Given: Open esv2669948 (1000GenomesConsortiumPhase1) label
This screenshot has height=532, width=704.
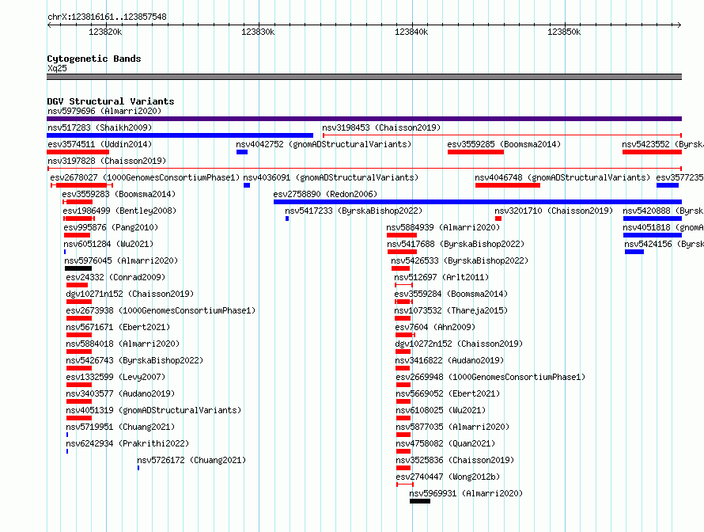Looking at the screenshot, I should 490,377.
